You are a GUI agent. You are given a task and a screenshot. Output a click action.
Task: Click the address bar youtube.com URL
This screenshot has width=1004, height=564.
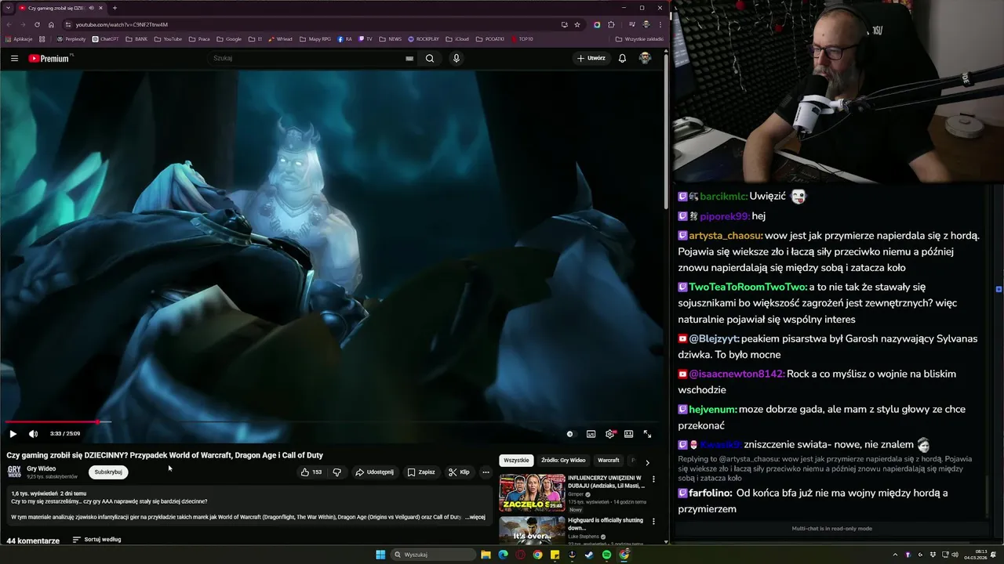pyautogui.click(x=122, y=24)
